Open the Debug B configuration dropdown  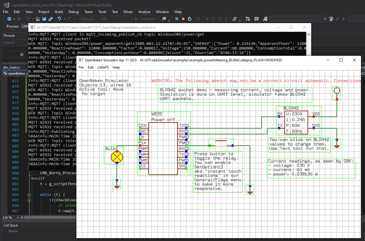88,19
